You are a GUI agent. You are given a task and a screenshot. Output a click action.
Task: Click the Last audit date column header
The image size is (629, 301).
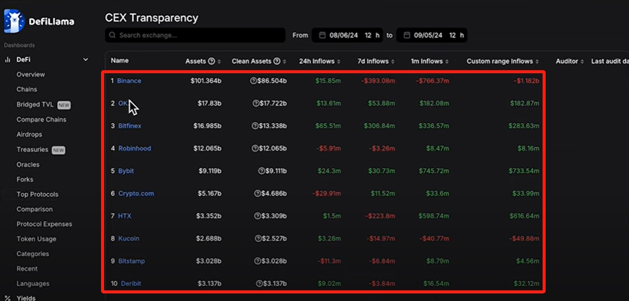pos(610,61)
